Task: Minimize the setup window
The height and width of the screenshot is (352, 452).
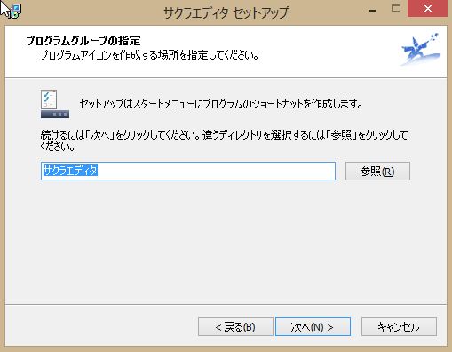Action: [x=372, y=11]
